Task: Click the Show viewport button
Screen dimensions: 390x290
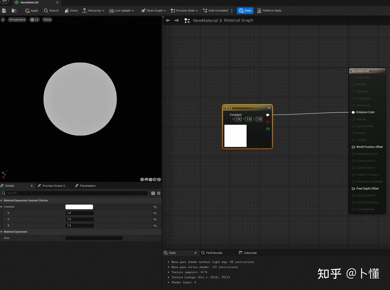Action: [x=47, y=20]
